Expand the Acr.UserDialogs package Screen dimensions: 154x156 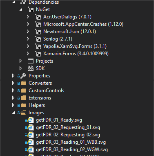(28, 17)
